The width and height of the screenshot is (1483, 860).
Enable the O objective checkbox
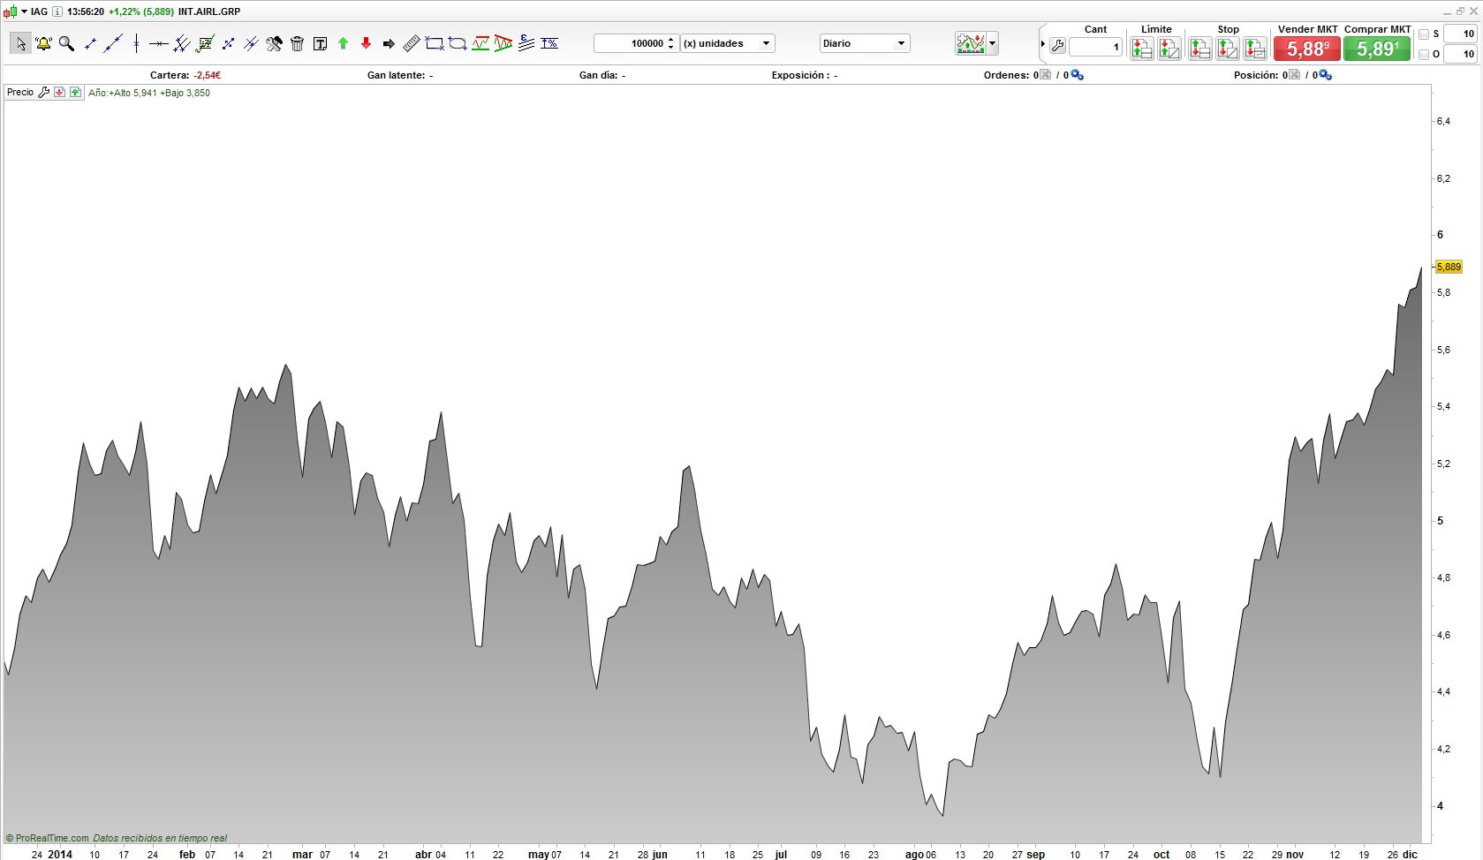1423,55
